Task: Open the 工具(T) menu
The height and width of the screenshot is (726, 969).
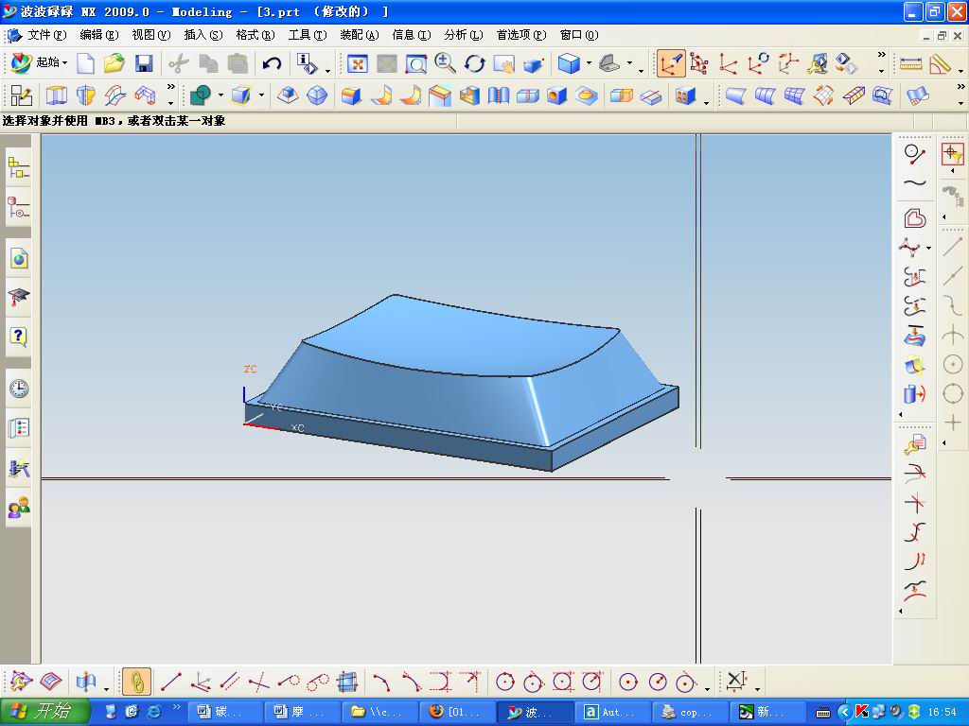Action: (308, 35)
